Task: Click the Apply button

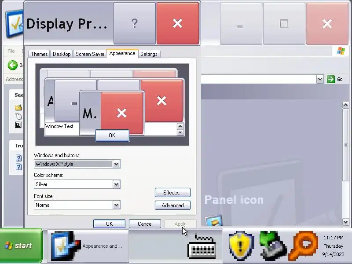Action: click(x=180, y=224)
